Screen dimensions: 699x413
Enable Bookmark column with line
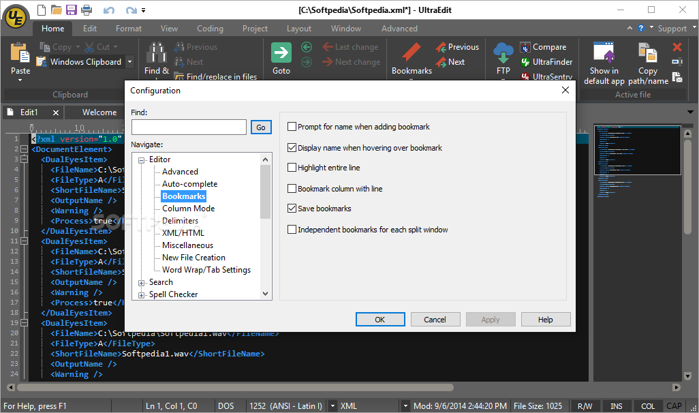click(292, 189)
